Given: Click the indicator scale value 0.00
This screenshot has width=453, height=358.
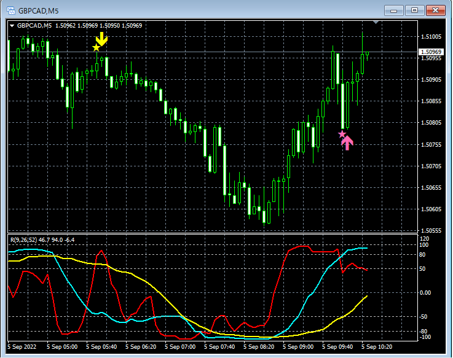Looking at the screenshot, I should pos(425,293).
